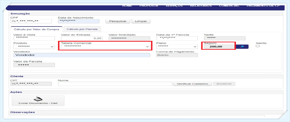Open the Plano dropdown
The height and width of the screenshot is (122, 290).
click(x=177, y=46)
